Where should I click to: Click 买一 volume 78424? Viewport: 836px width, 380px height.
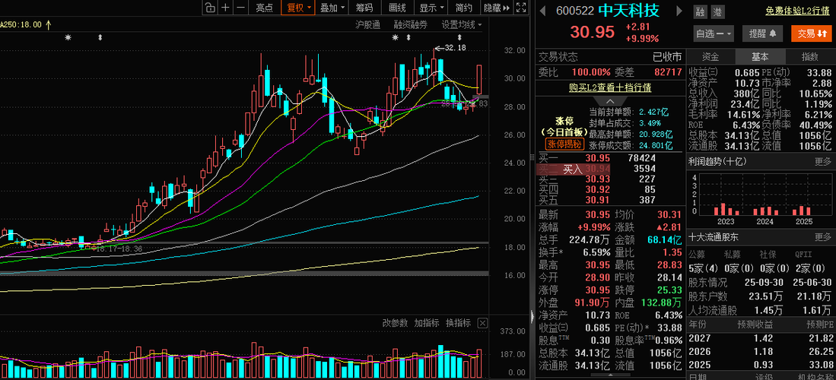[x=643, y=158]
